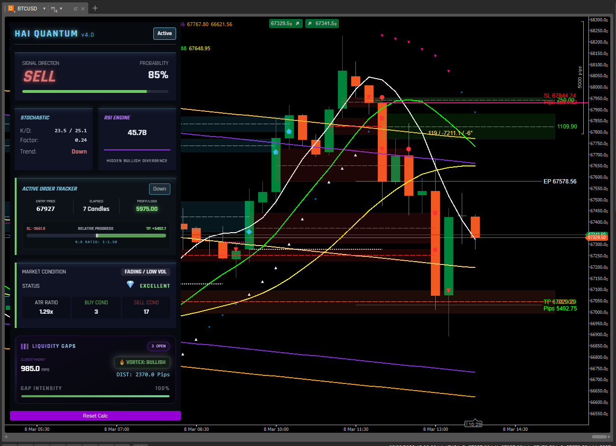This screenshot has width=616, height=446.
Task: Click the Vortex: Bullish flame badge
Action: (x=142, y=362)
